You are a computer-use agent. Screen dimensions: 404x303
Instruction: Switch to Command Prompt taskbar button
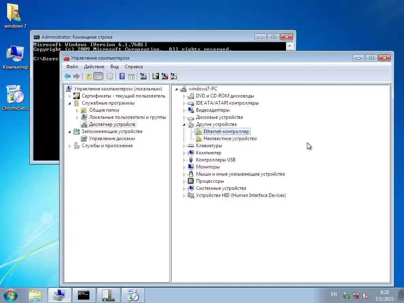tap(84, 295)
